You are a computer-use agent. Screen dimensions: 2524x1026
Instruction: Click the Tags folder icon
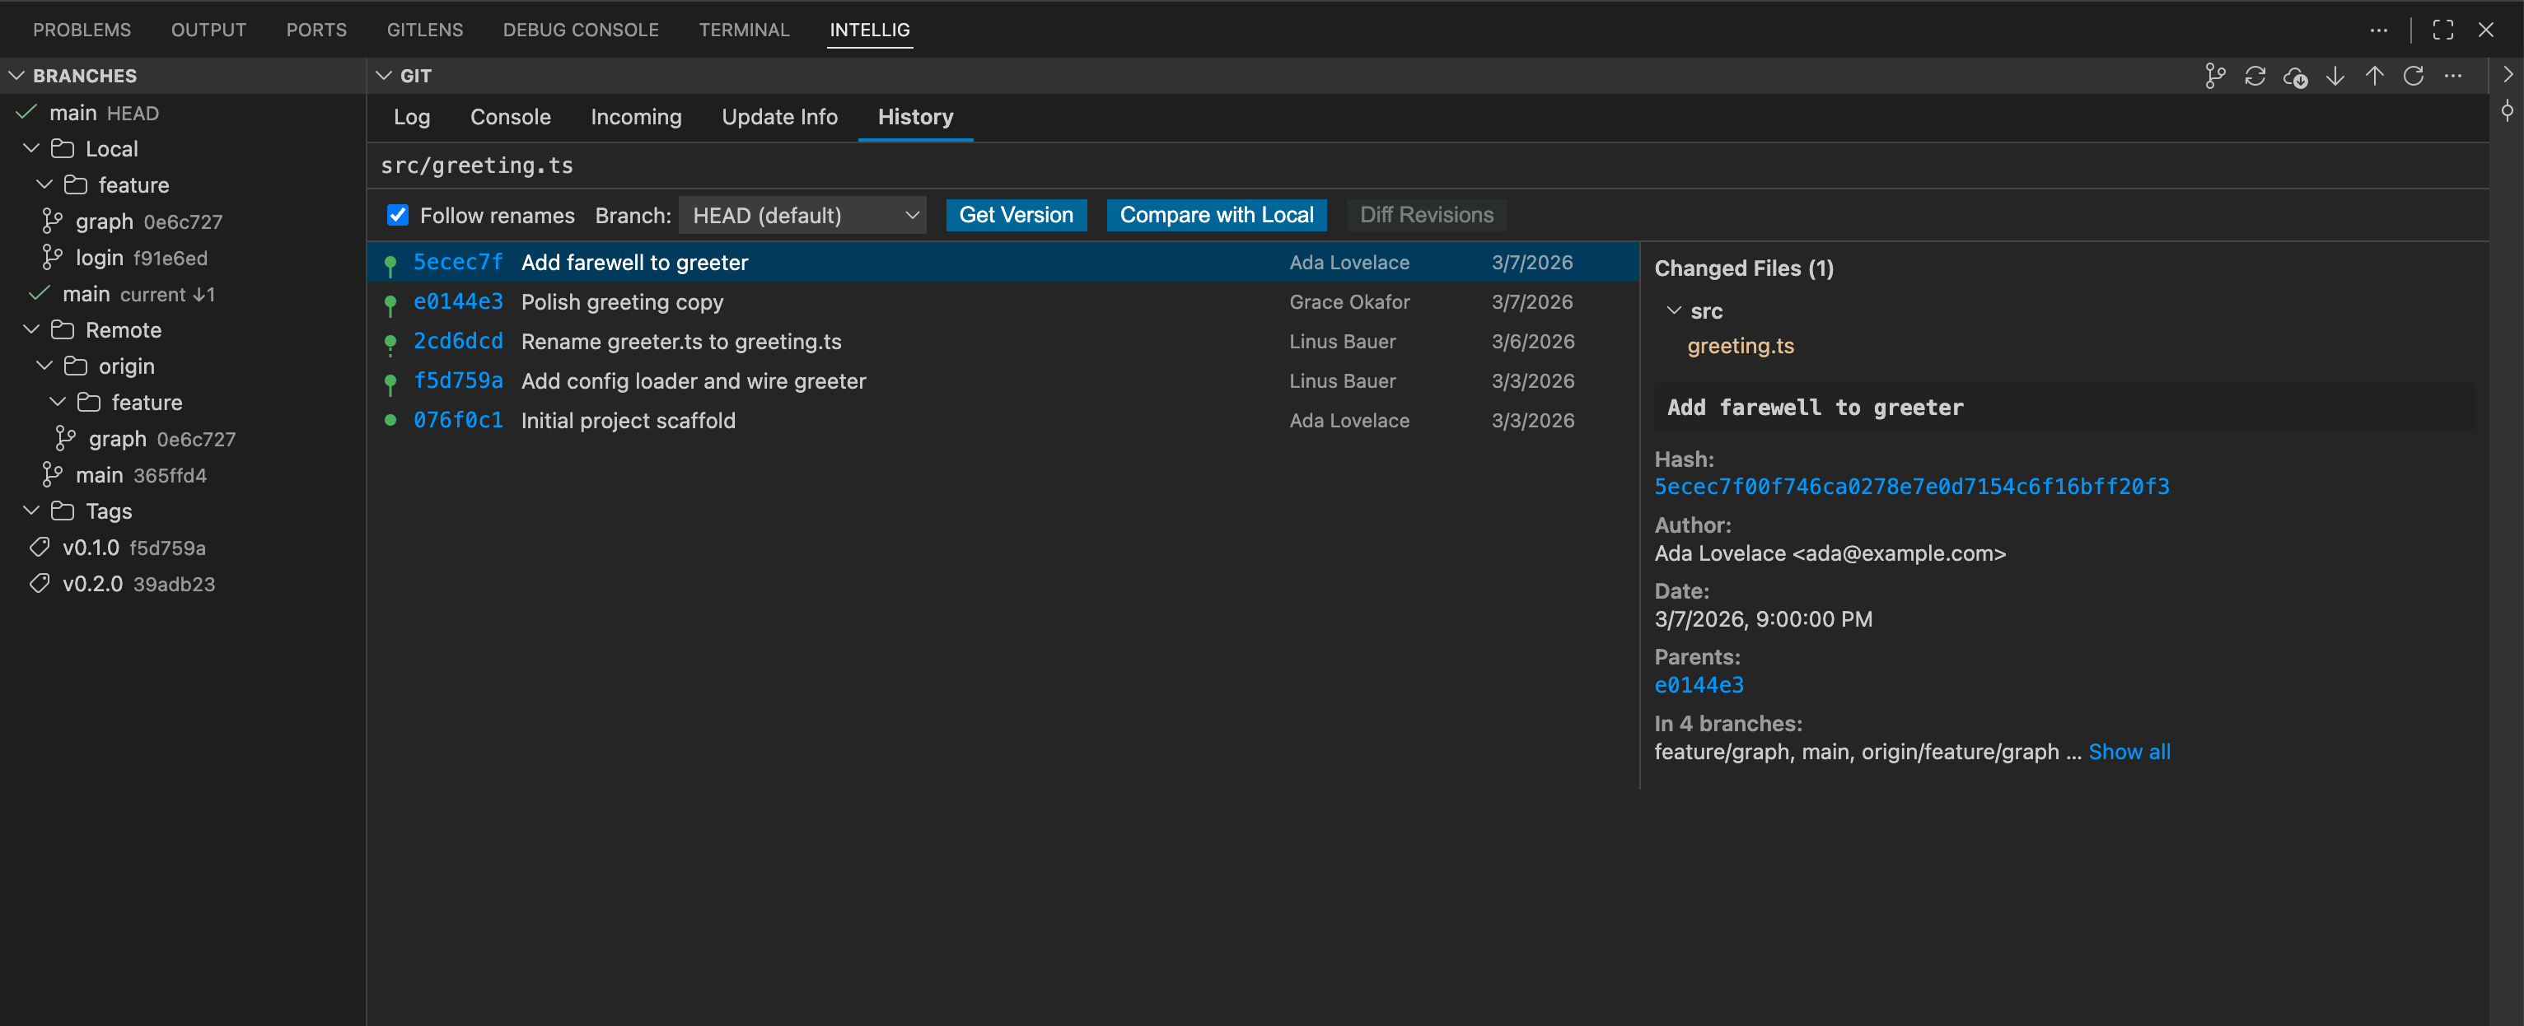[x=63, y=511]
